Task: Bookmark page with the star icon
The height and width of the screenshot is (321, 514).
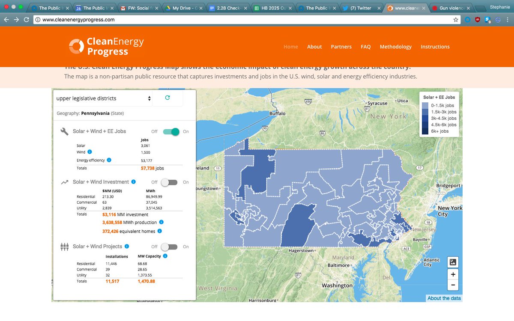Action: point(456,19)
